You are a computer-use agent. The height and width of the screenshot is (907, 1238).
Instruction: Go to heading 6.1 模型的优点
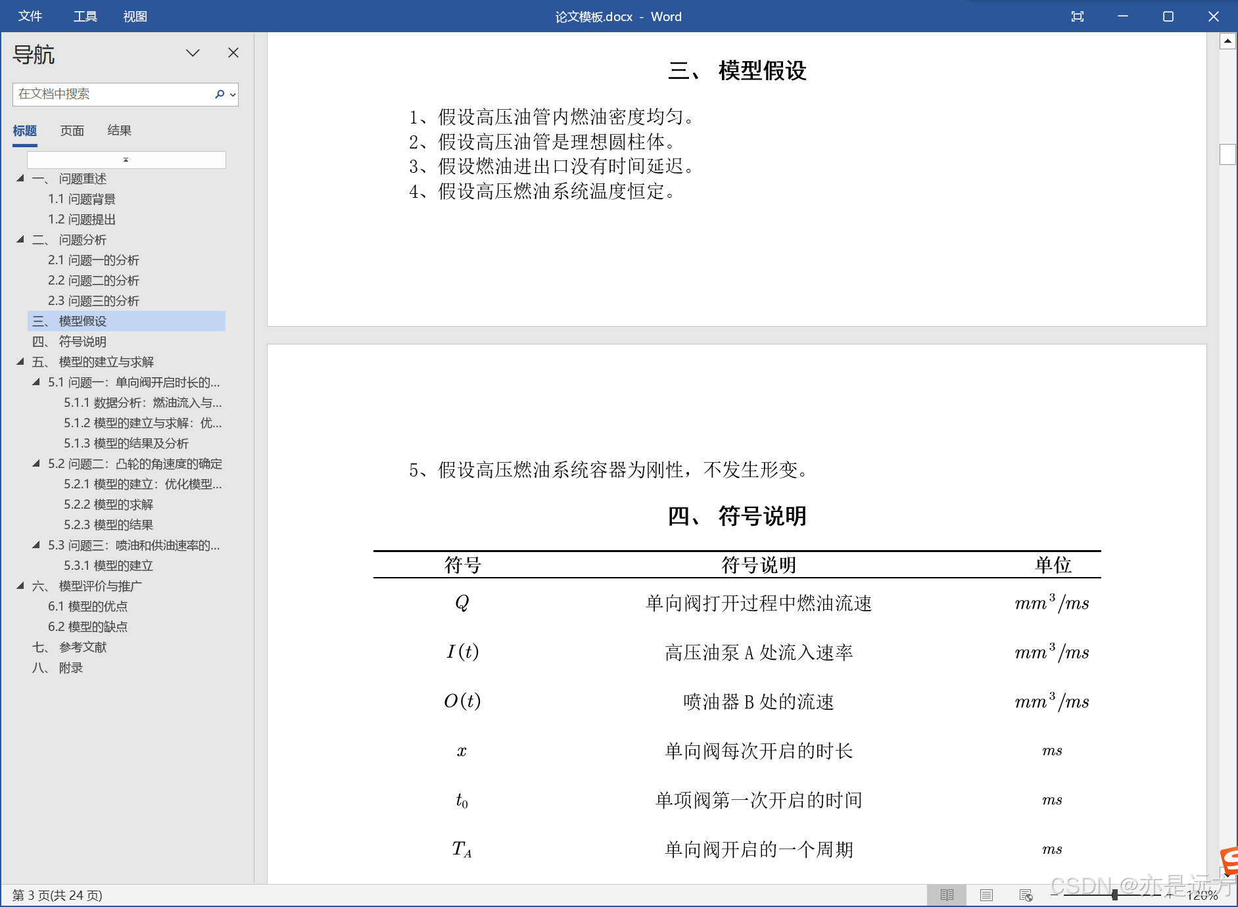pyautogui.click(x=87, y=607)
